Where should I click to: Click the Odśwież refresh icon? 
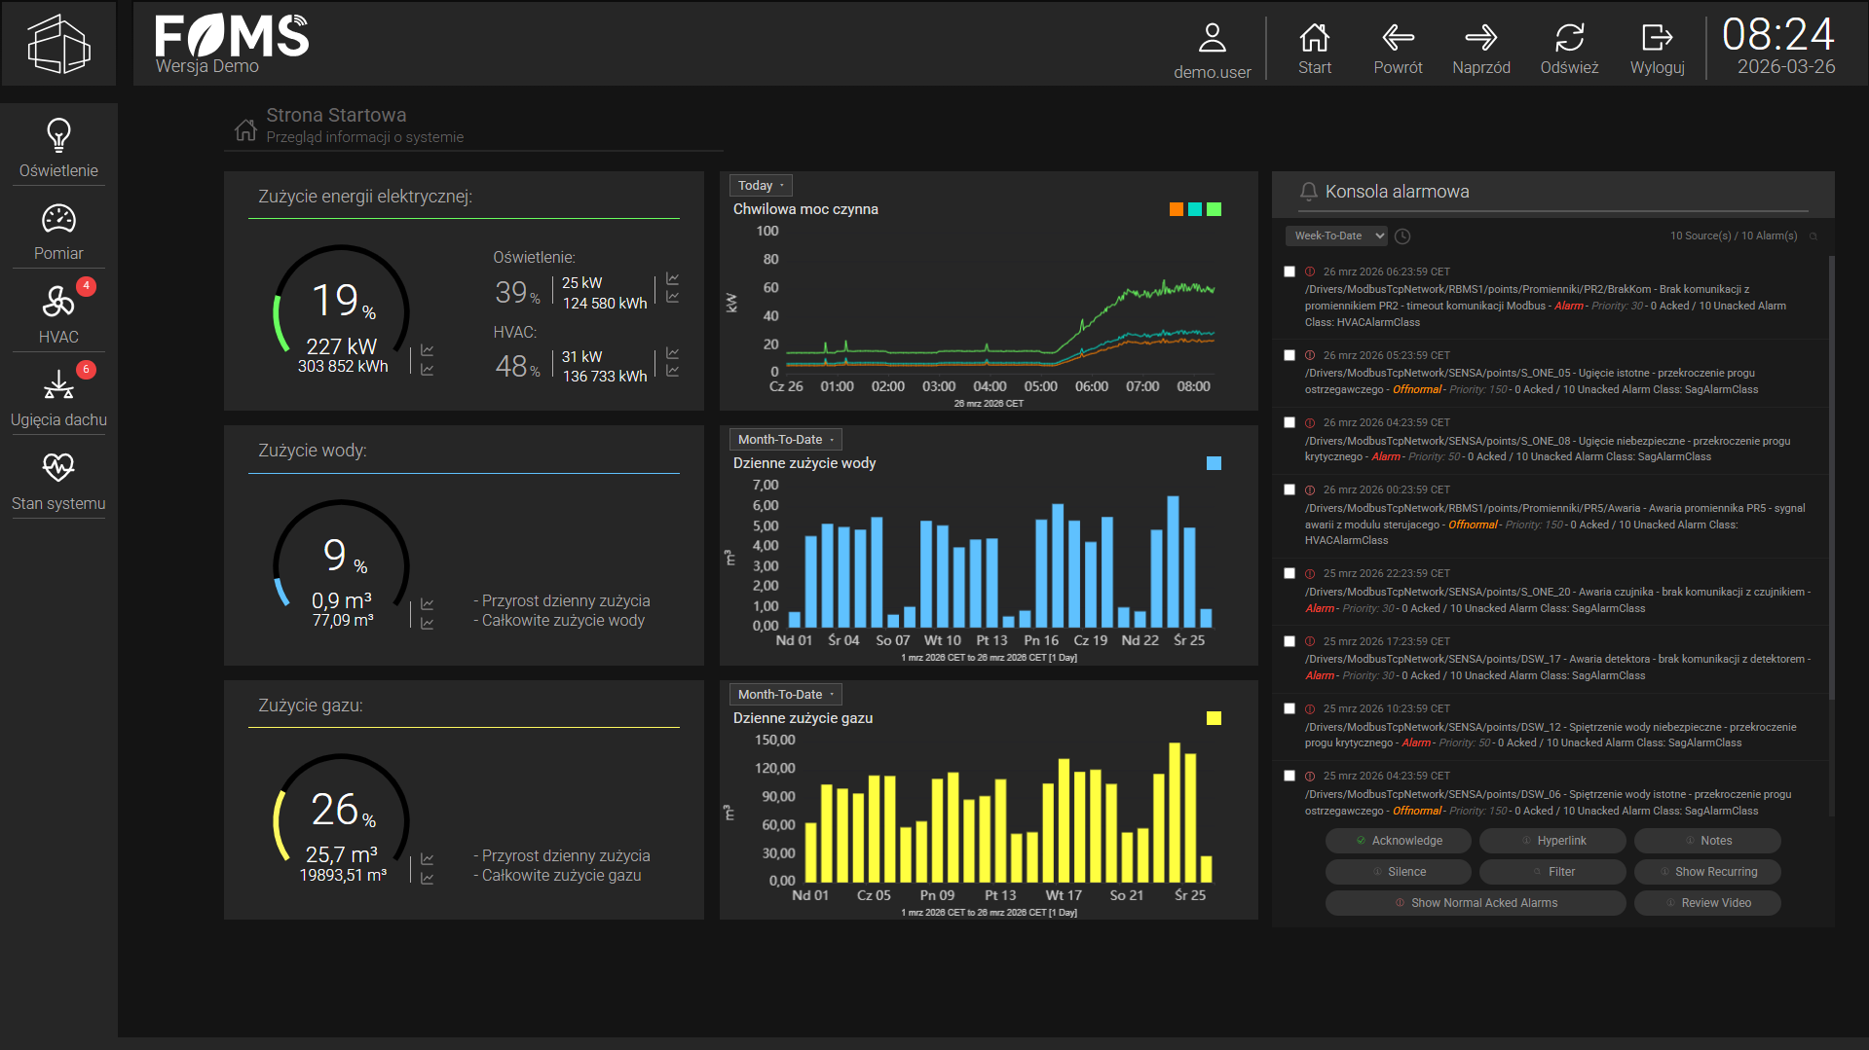coord(1569,49)
